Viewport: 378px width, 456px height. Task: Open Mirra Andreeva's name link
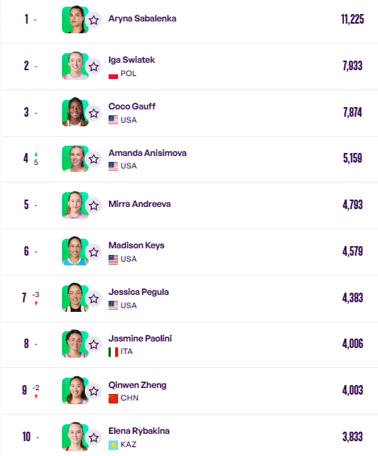[140, 204]
